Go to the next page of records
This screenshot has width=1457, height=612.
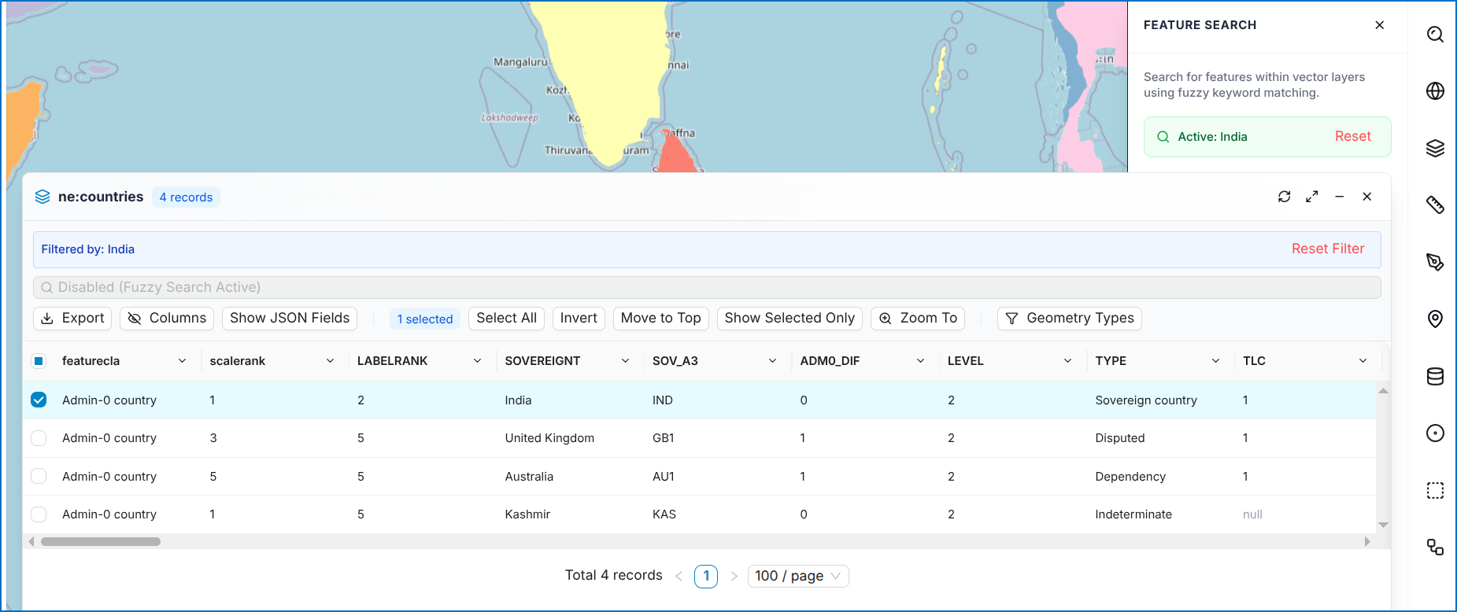[x=734, y=577]
